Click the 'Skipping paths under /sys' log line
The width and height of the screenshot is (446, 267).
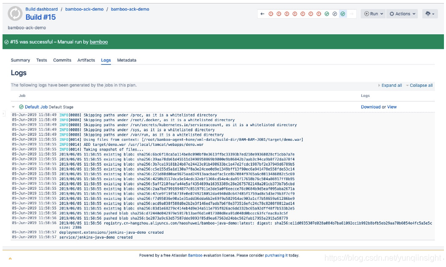coord(113,130)
